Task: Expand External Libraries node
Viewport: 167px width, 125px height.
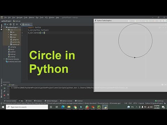Action: (4, 59)
